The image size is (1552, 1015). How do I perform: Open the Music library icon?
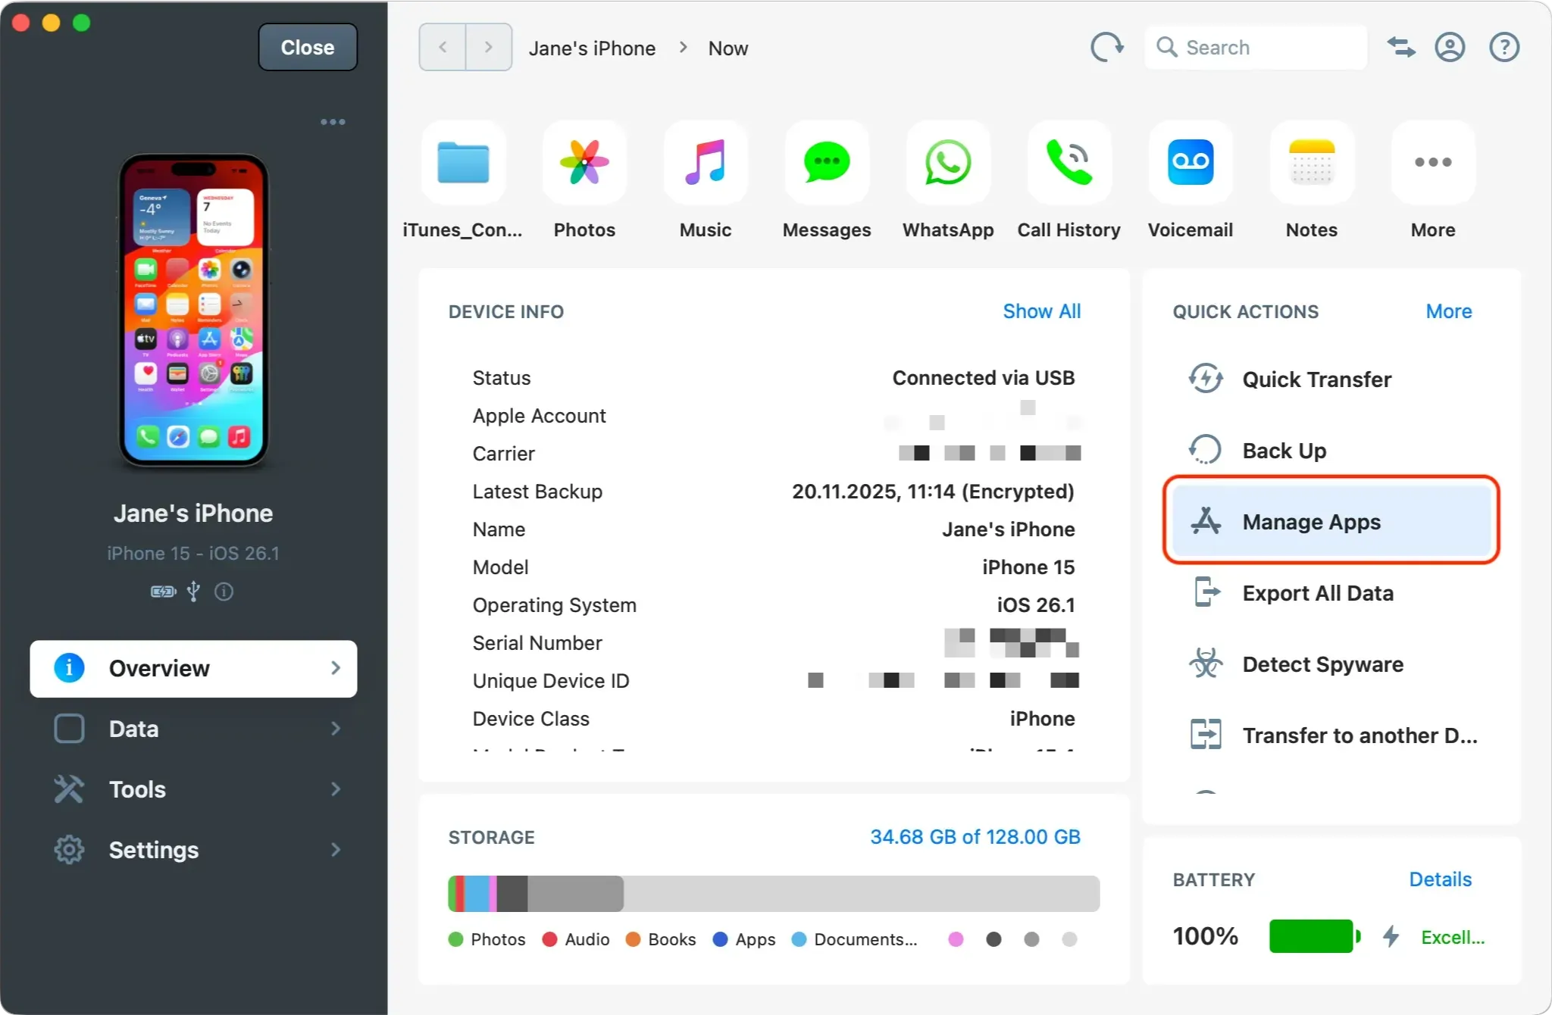705,163
